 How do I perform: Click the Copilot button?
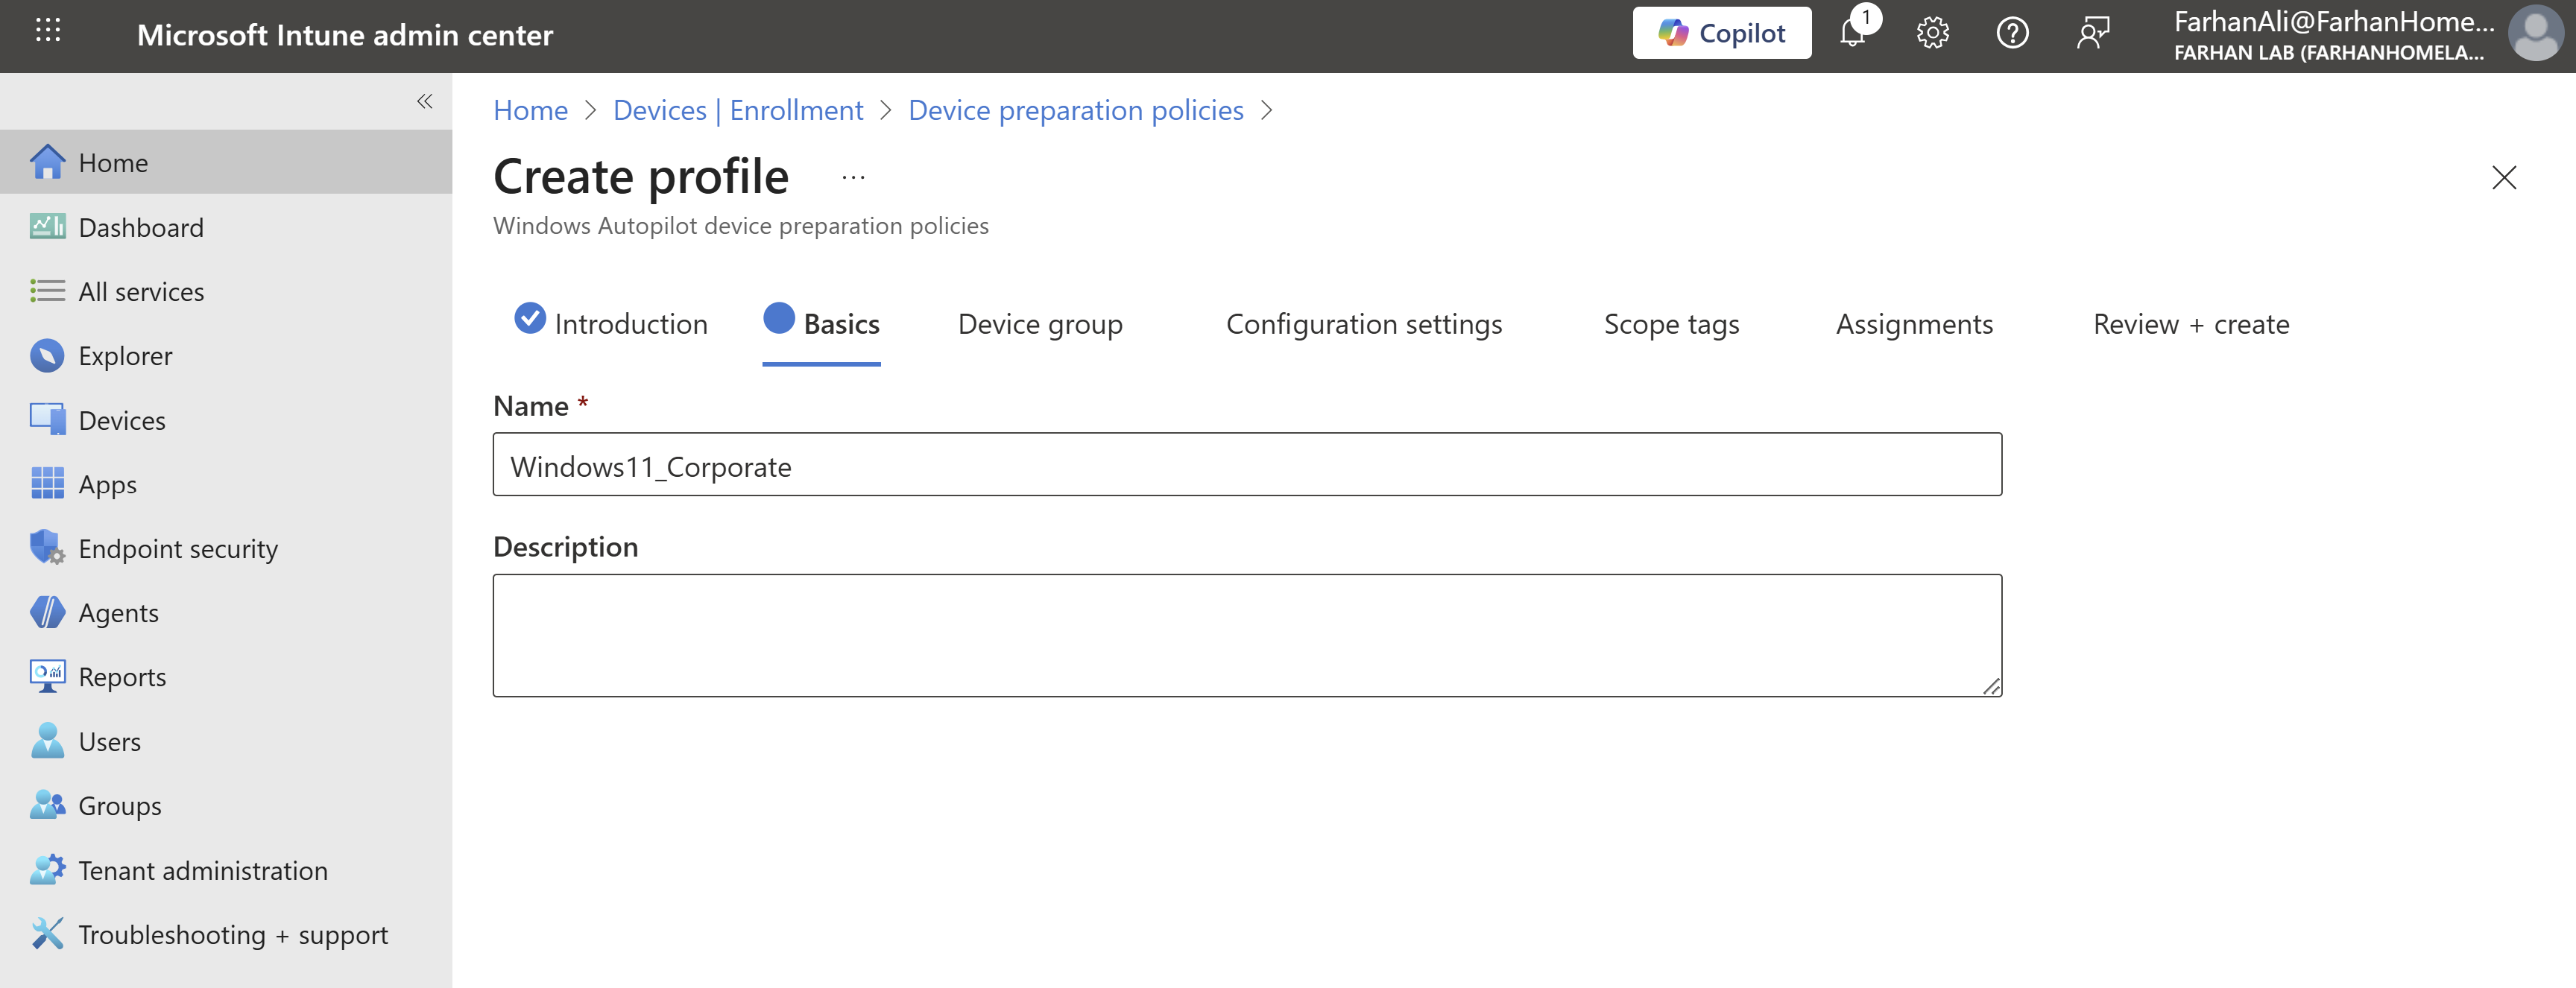(1721, 34)
